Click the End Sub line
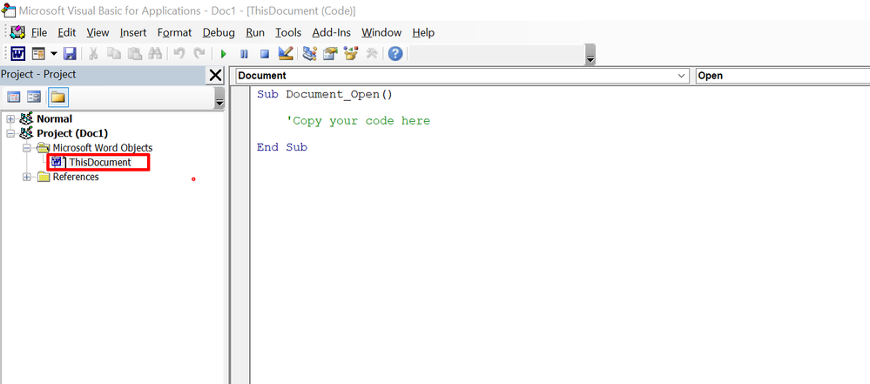This screenshot has width=870, height=384. tap(282, 148)
